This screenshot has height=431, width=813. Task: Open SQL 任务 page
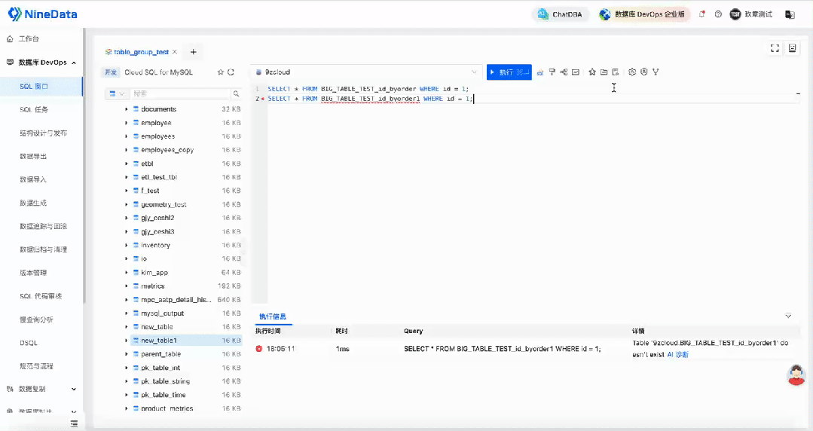point(34,110)
